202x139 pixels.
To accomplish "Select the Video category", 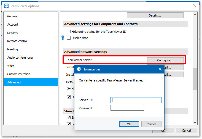I will point(31,66).
